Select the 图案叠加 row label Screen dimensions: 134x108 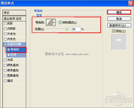[x=13, y=75]
